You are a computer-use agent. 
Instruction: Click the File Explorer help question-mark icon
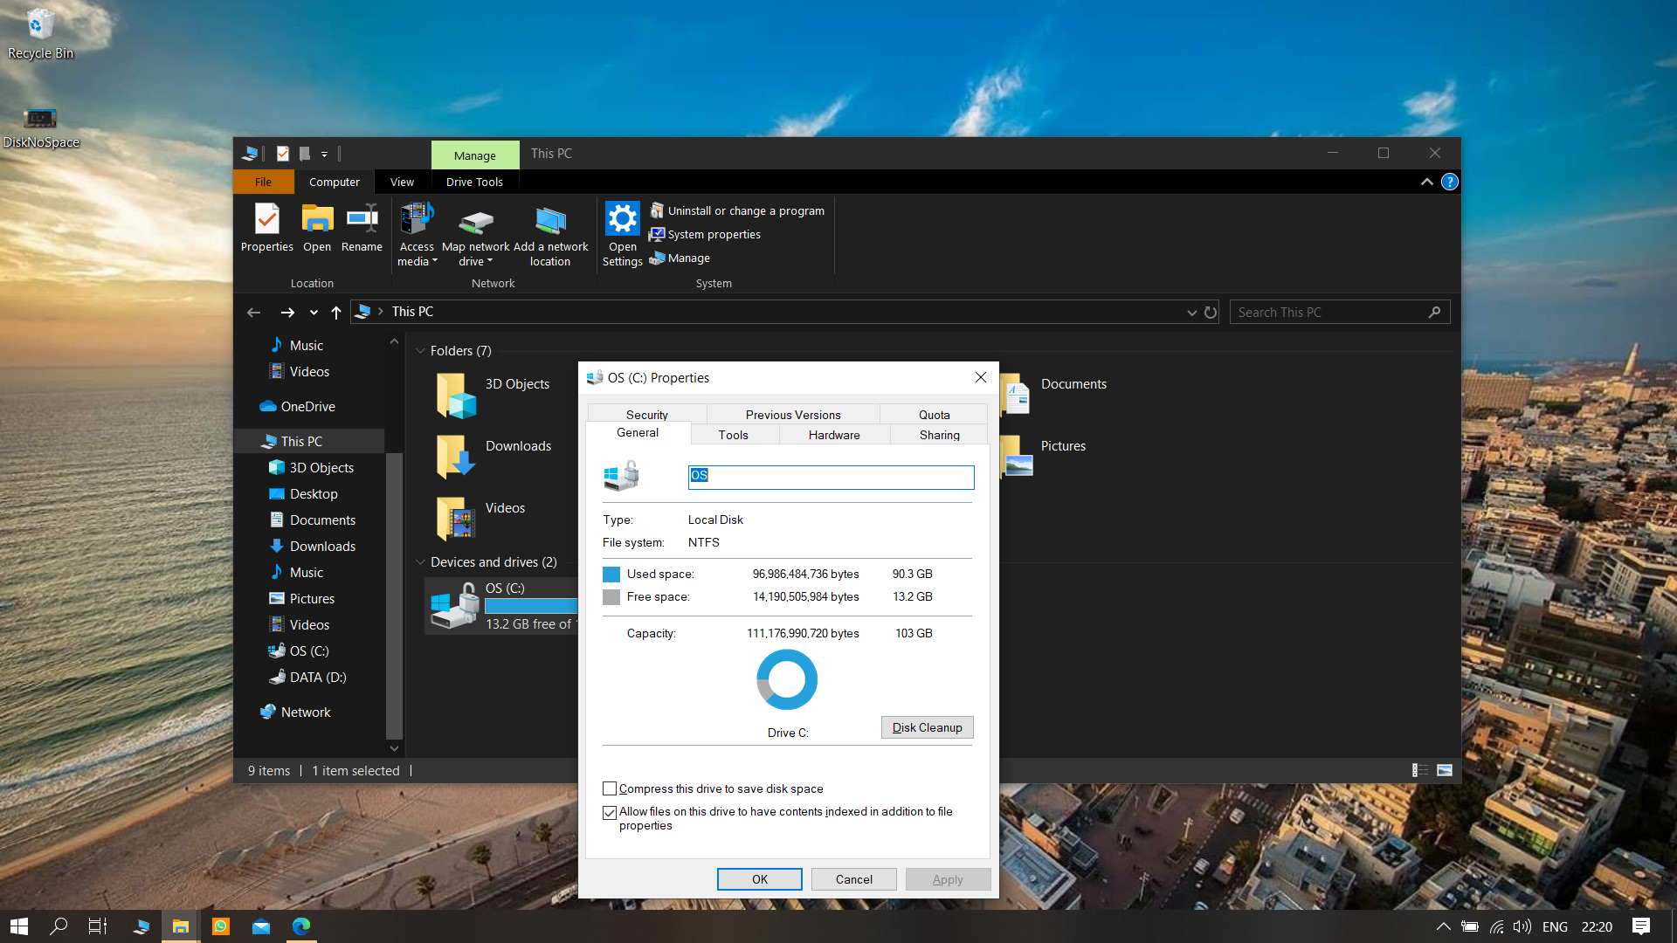point(1450,182)
